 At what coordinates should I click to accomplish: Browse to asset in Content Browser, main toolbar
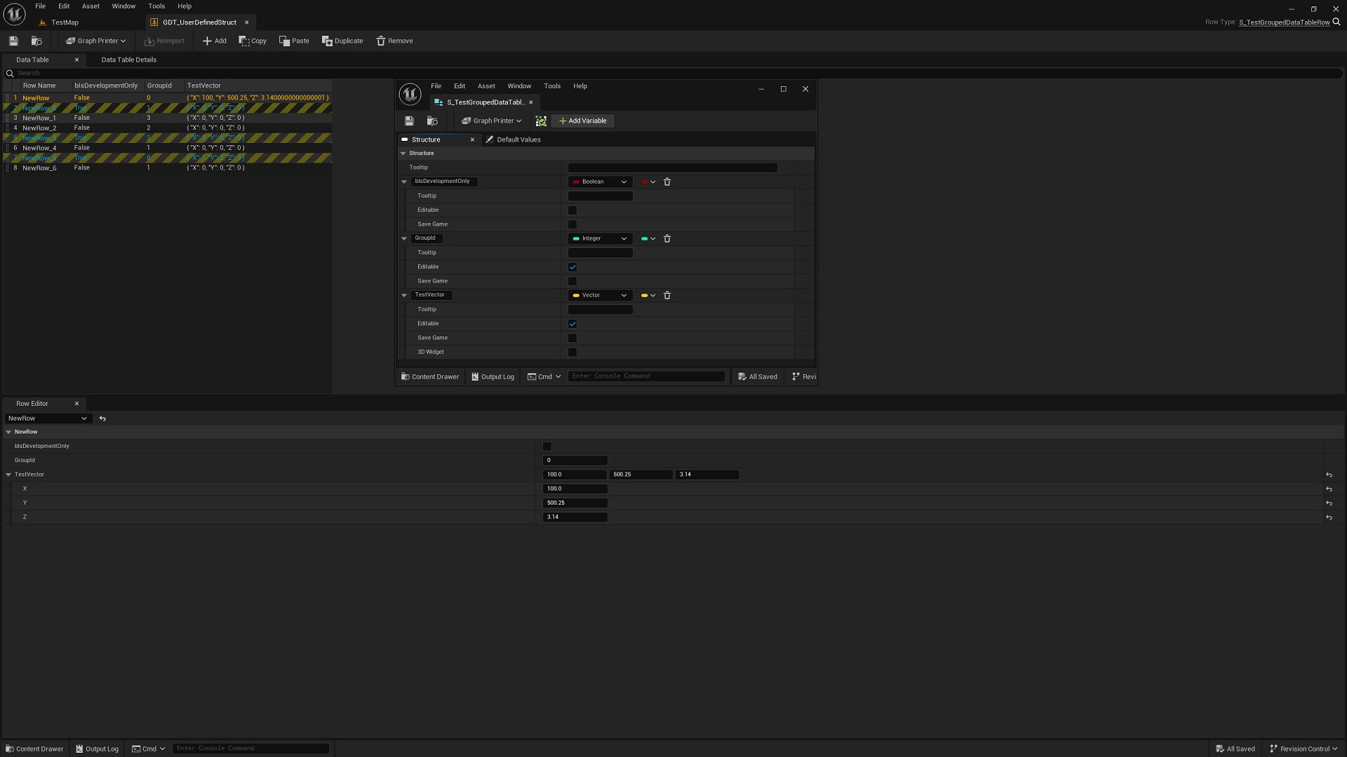pyautogui.click(x=36, y=41)
